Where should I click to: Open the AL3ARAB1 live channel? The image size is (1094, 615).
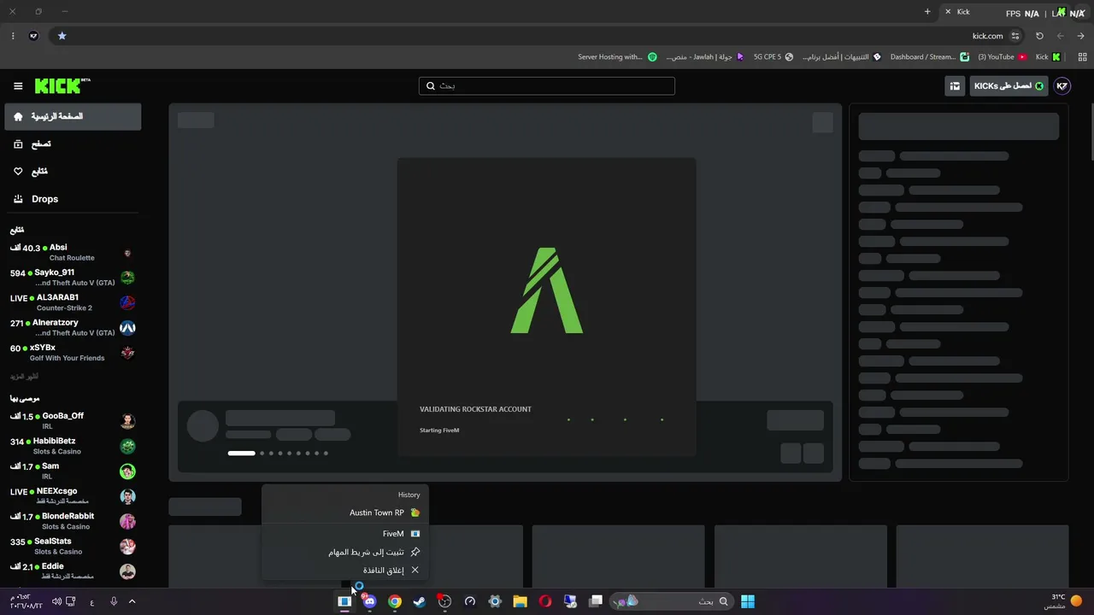point(73,302)
